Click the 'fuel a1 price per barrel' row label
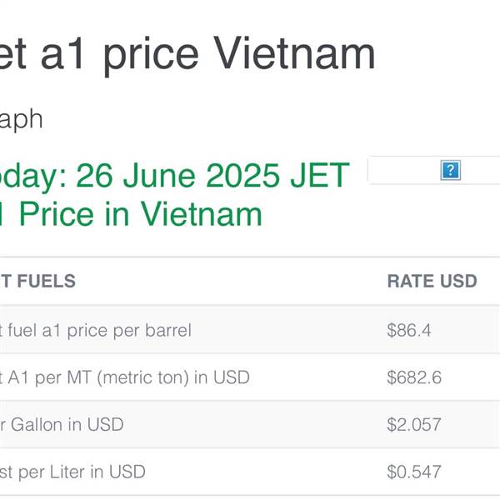 tap(100, 330)
